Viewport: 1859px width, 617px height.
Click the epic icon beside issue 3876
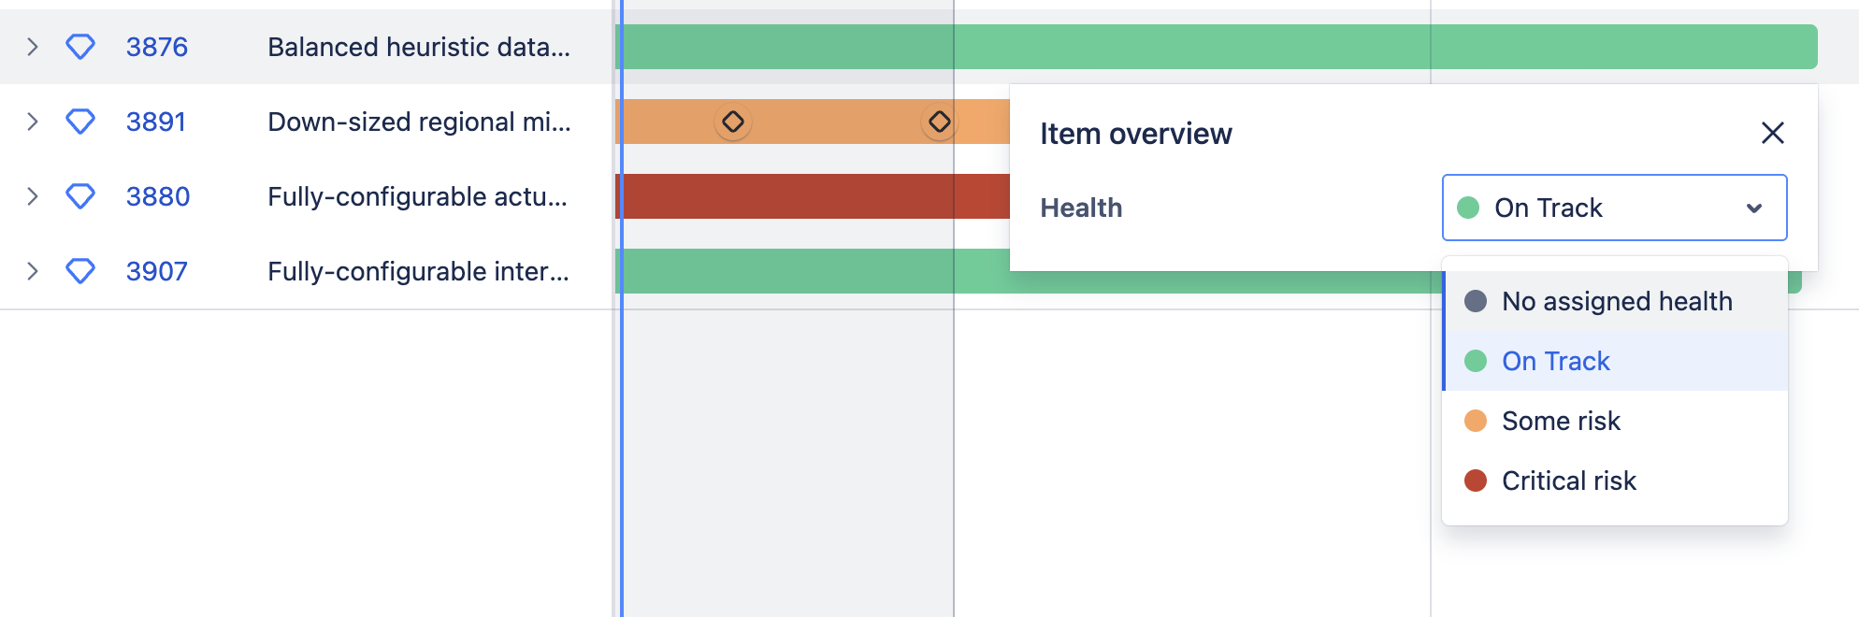[x=79, y=47]
